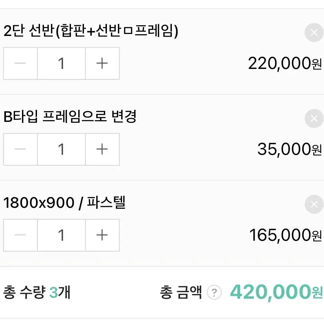Click the quantity field for B타입 프레임
The height and width of the screenshot is (324, 324).
click(61, 149)
